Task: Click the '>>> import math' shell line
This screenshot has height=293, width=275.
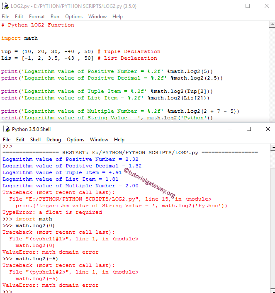Action: pyautogui.click(x=27, y=219)
